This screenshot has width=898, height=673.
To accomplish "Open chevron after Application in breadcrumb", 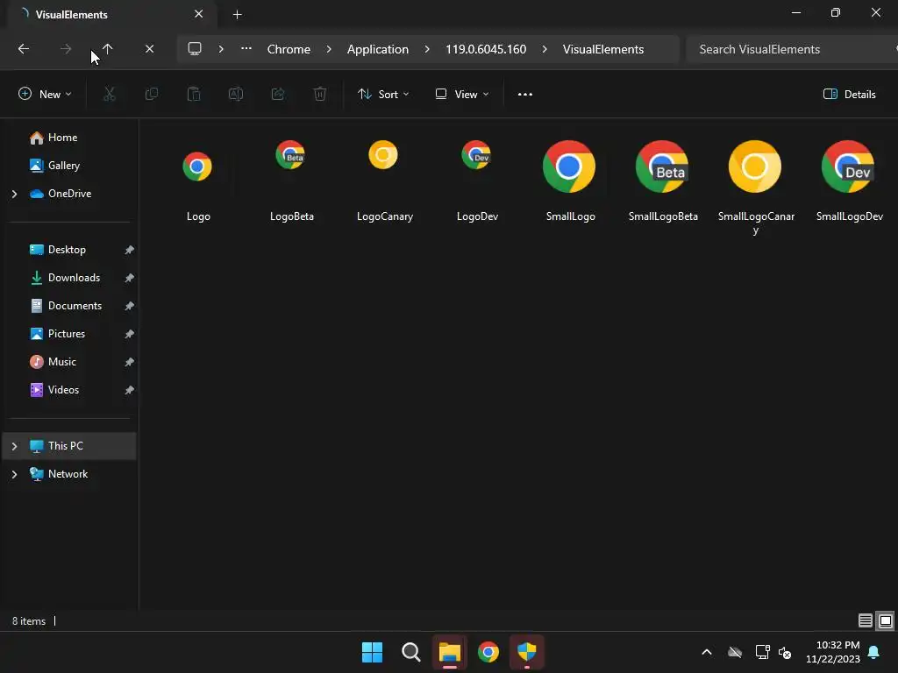I will [427, 49].
